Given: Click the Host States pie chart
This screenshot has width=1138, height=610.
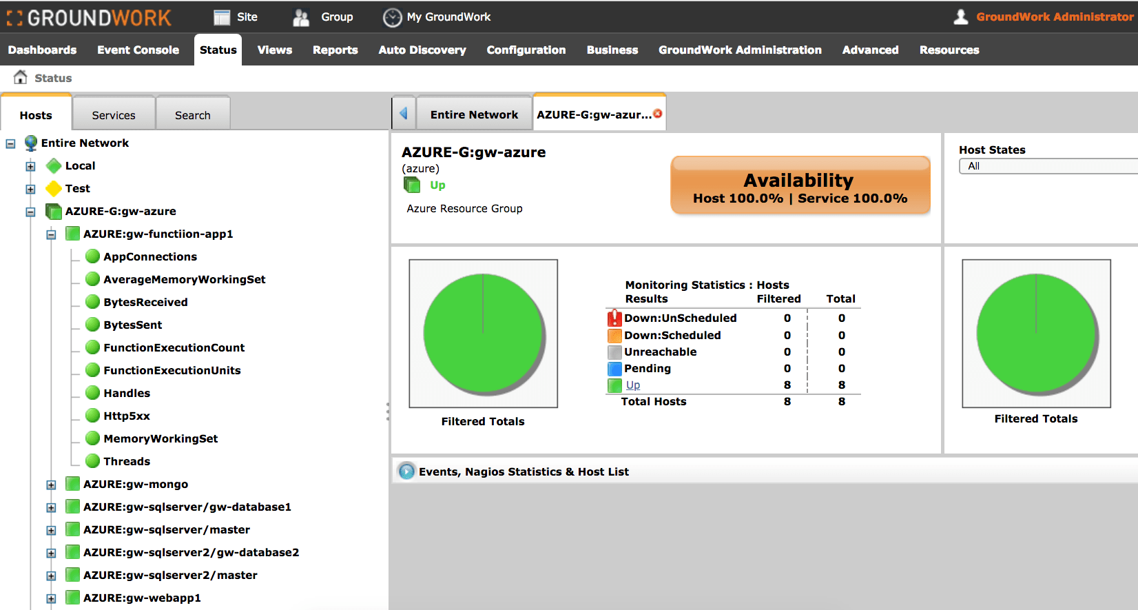Looking at the screenshot, I should [x=1036, y=334].
